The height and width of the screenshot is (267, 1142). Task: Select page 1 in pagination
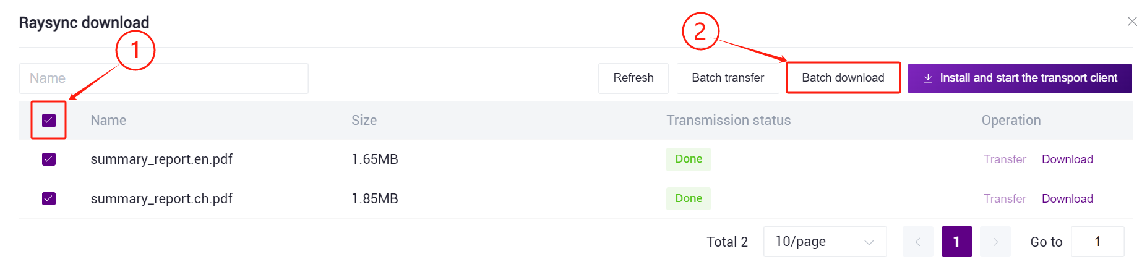pos(957,242)
